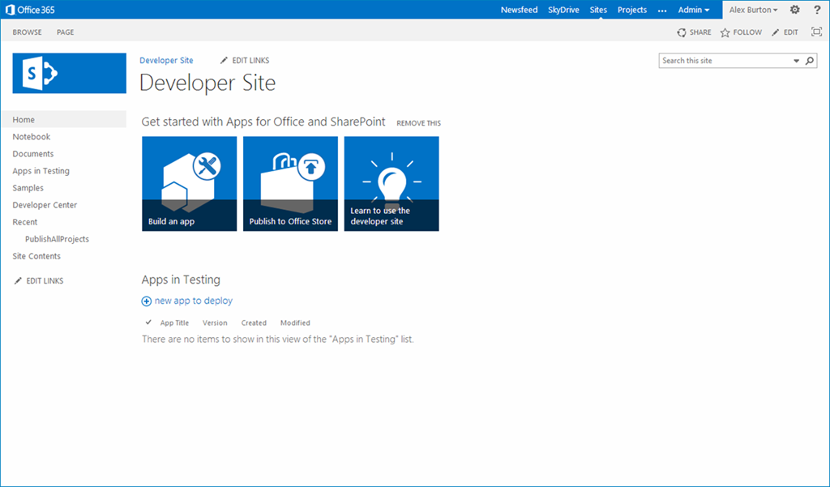
Task: Click the new app to deploy link
Action: click(x=193, y=301)
